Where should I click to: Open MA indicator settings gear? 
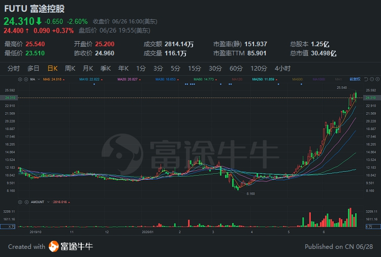20,79
